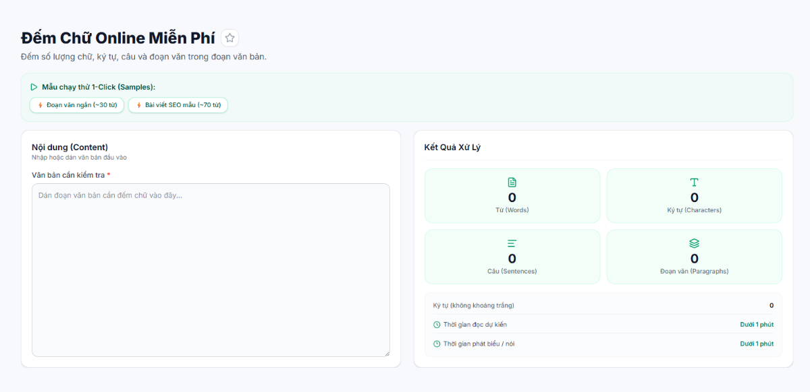810x392 pixels.
Task: Click the clock icon beside Thời gian phát biểu
Action: [437, 344]
